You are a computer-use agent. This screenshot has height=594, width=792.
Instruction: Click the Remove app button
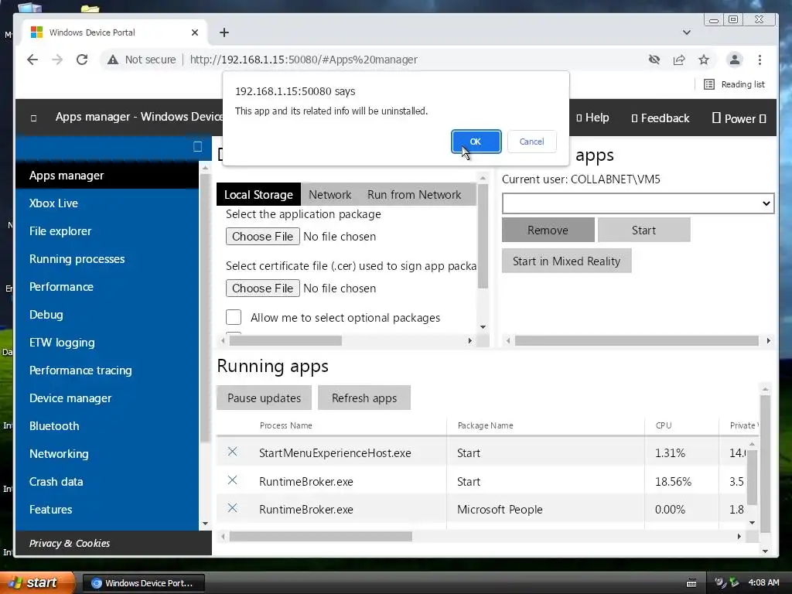tap(548, 230)
